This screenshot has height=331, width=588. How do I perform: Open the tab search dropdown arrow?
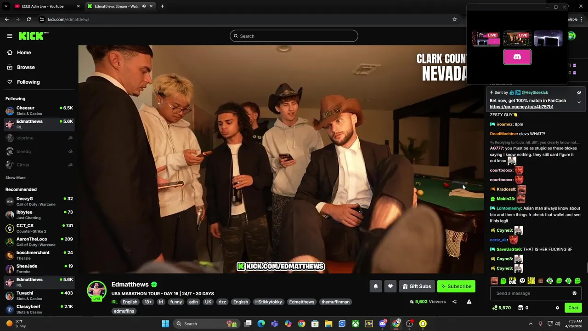point(6,6)
